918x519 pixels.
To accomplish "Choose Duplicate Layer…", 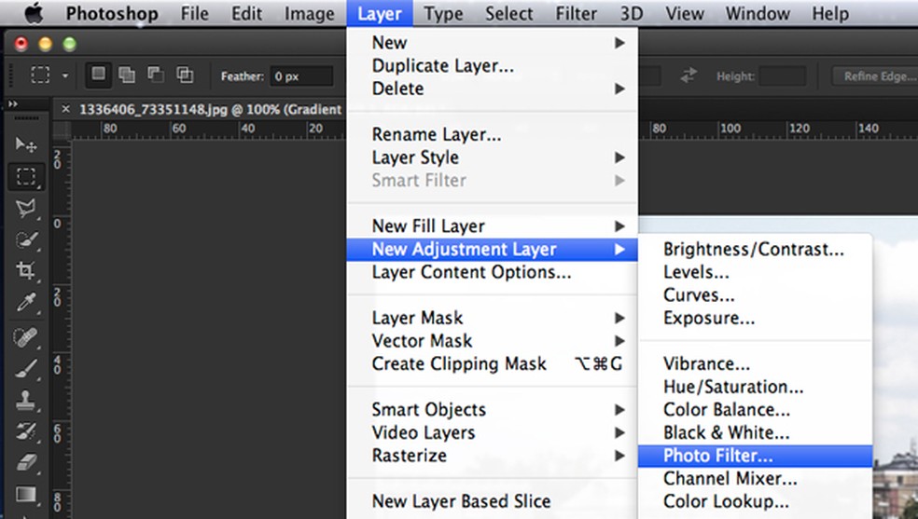I will tap(492, 65).
